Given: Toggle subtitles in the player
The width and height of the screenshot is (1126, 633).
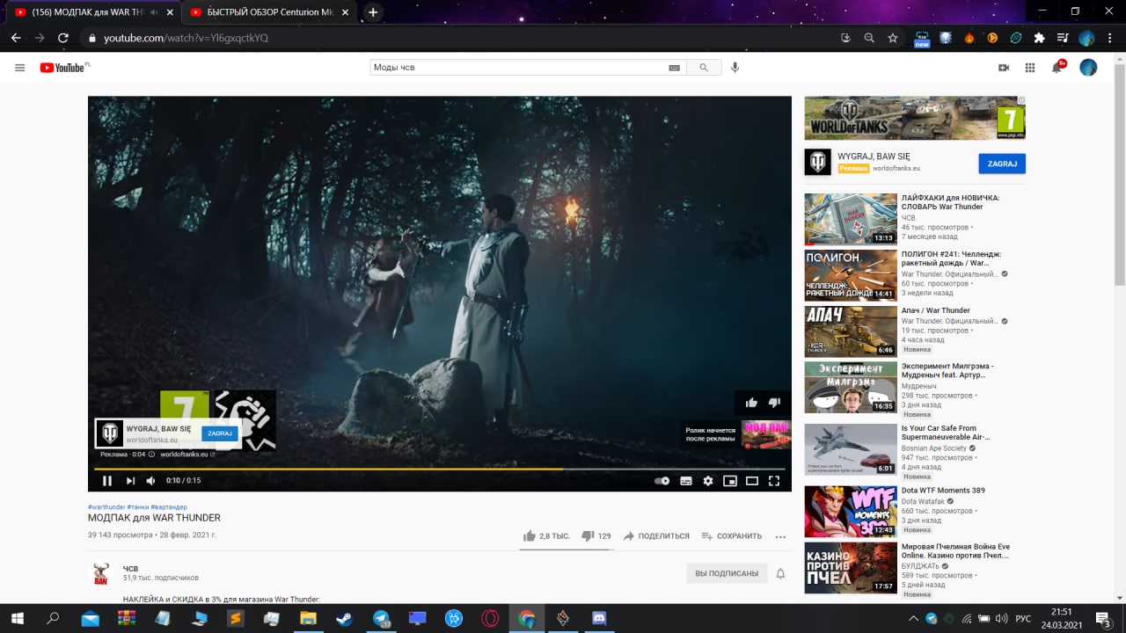Looking at the screenshot, I should click(x=686, y=481).
